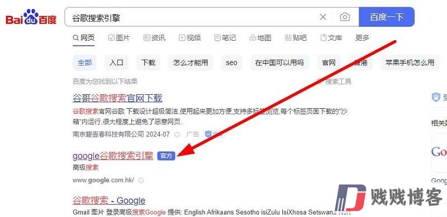Click the 百度一下 search button

pyautogui.click(x=387, y=17)
